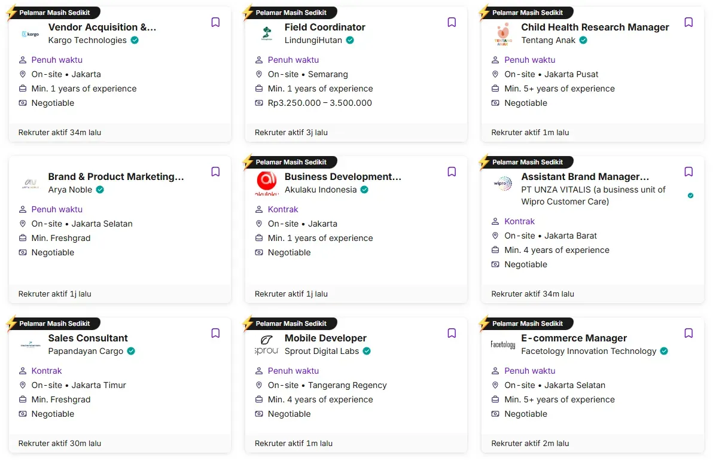Click Penuh waktu label on Arya Noble card
Screen dimensions: 713x461
[57, 210]
